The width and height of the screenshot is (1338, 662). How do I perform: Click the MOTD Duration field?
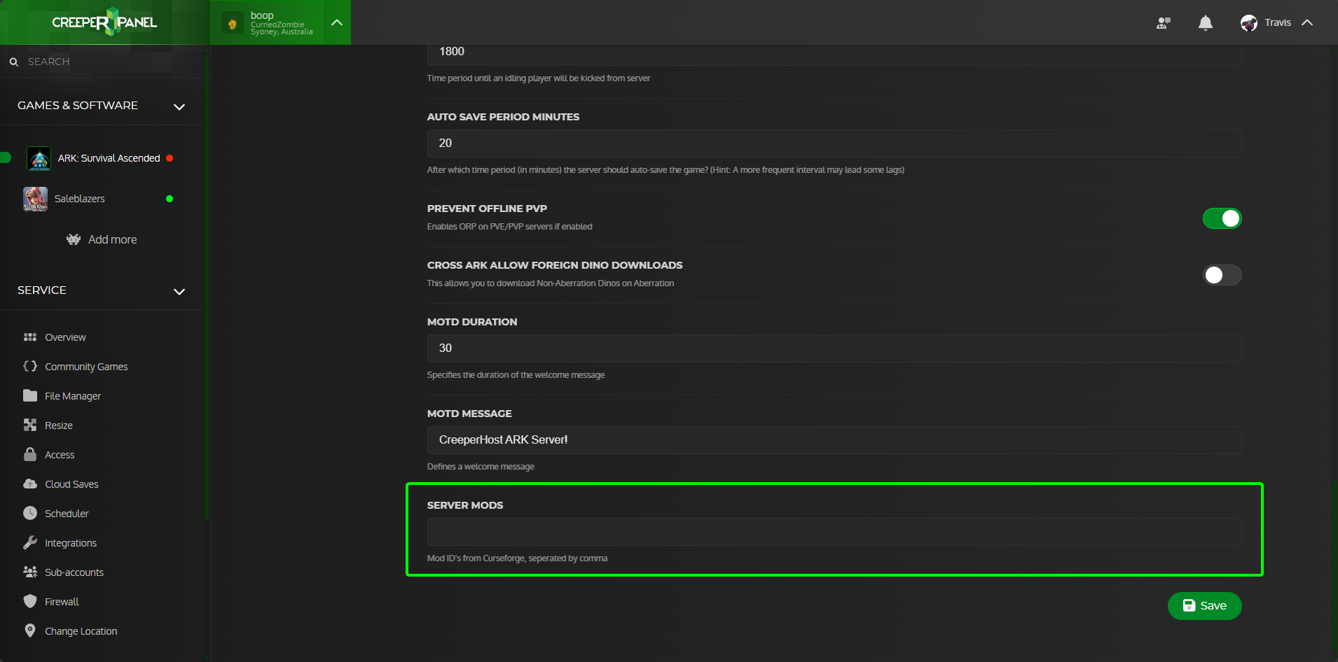(834, 348)
